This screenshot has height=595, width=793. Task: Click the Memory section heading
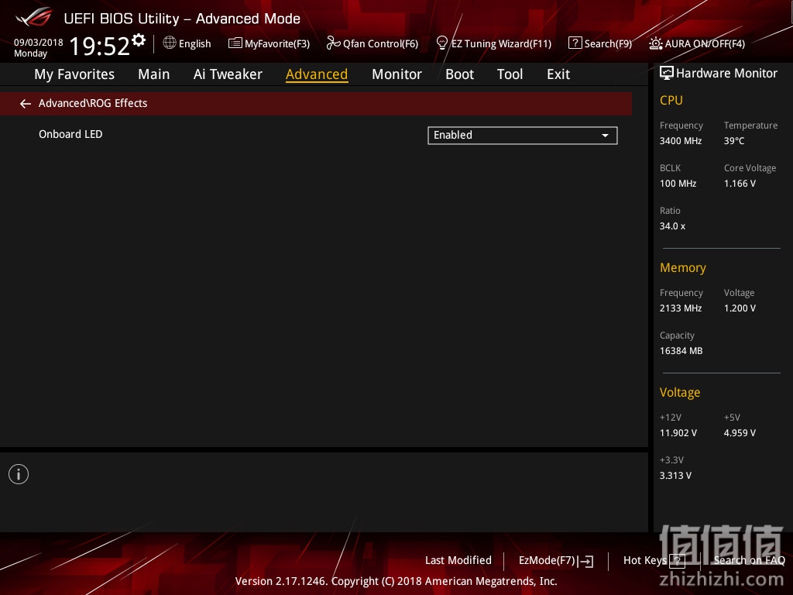(x=683, y=267)
